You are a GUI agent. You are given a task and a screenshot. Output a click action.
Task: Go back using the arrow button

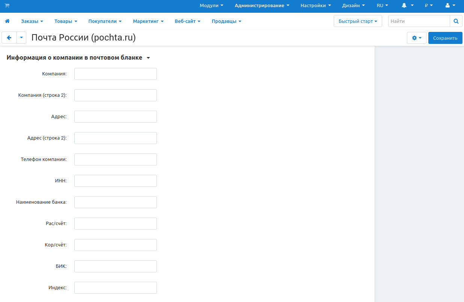9,38
